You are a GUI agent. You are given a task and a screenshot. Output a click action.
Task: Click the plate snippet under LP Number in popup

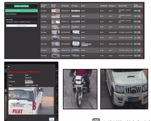click(x=29, y=82)
